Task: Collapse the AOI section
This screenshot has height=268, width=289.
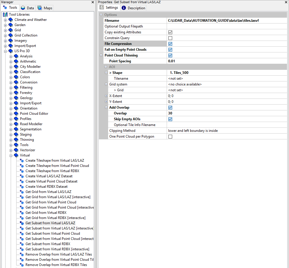Action: 106,67
